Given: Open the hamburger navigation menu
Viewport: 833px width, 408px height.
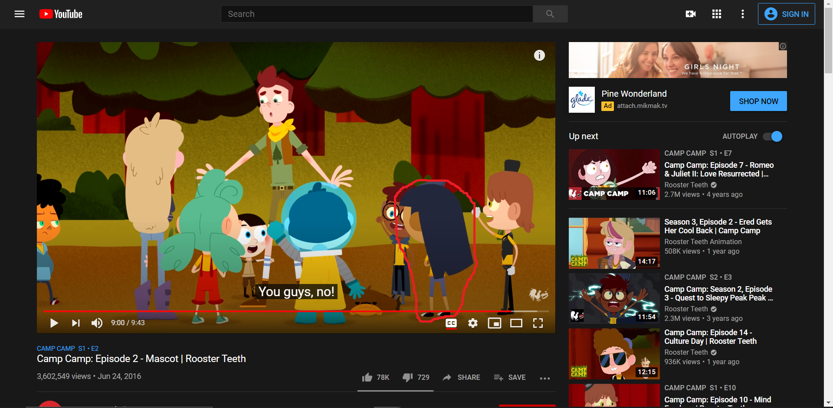Looking at the screenshot, I should pos(20,14).
